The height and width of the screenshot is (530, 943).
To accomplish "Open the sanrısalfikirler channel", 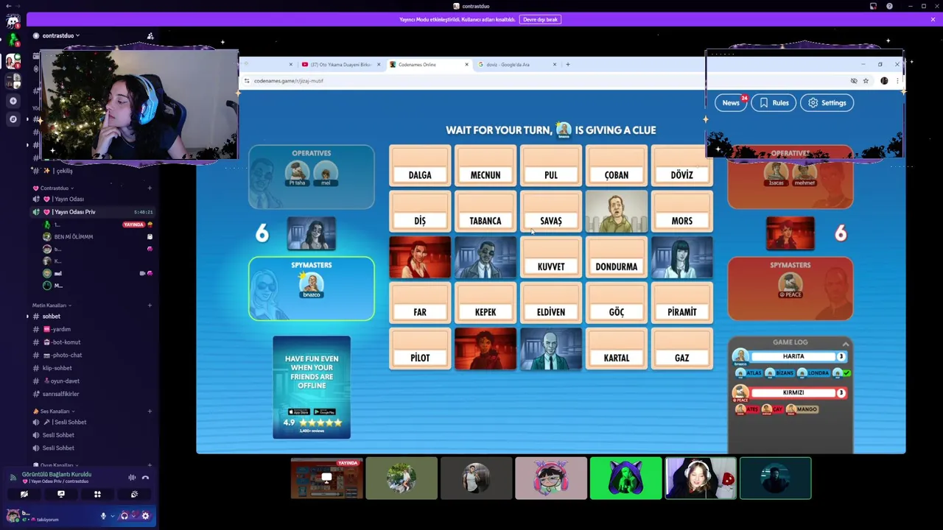I will 60,394.
